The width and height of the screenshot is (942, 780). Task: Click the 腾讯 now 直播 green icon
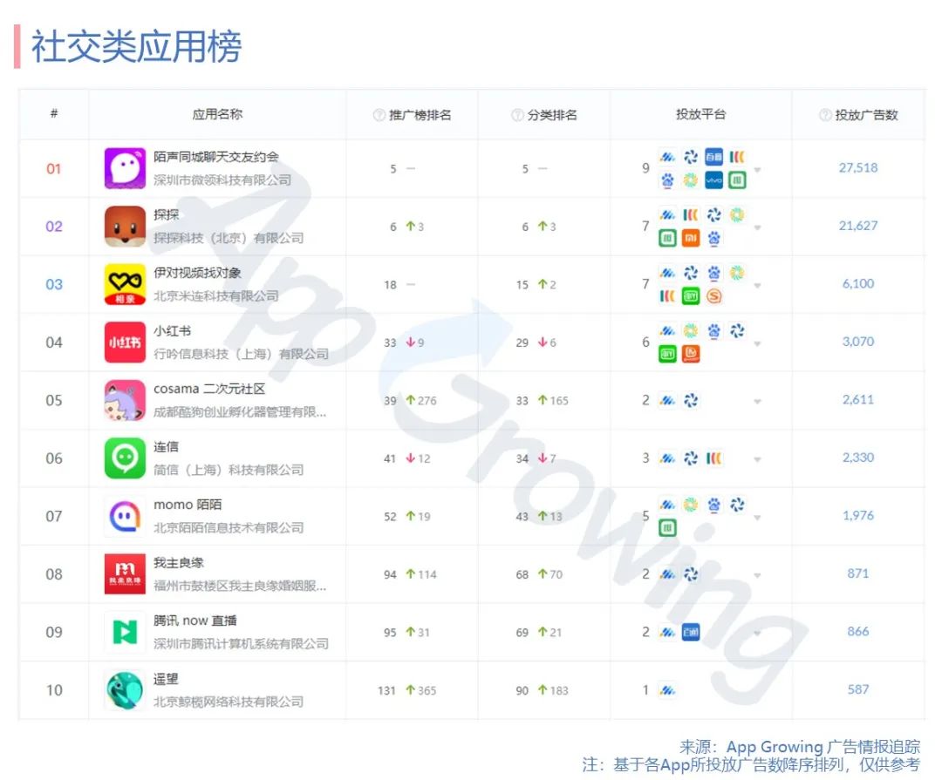pyautogui.click(x=125, y=632)
